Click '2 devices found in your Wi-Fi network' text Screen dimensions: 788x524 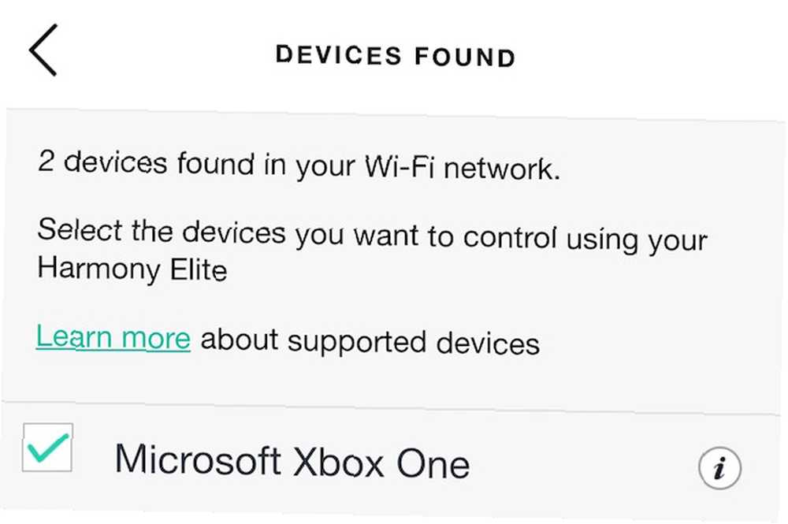point(299,165)
